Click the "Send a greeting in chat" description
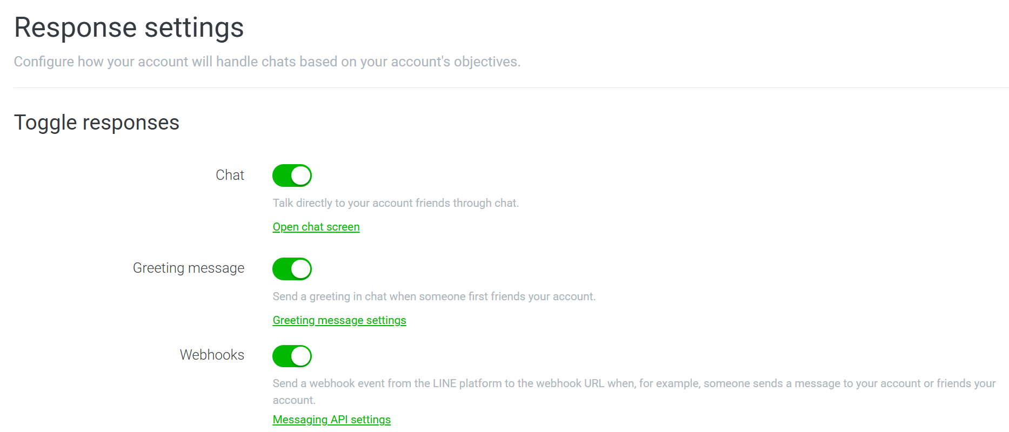Viewport: 1009px width, 432px height. point(434,296)
